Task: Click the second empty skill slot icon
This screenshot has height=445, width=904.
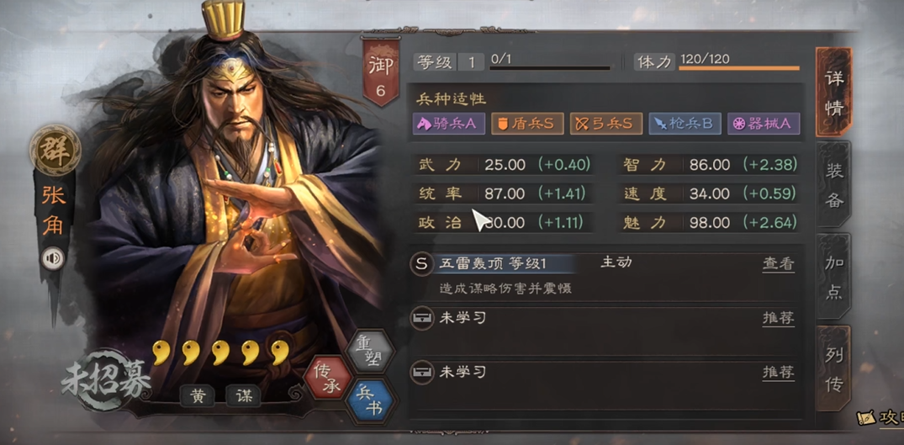Action: pos(422,373)
